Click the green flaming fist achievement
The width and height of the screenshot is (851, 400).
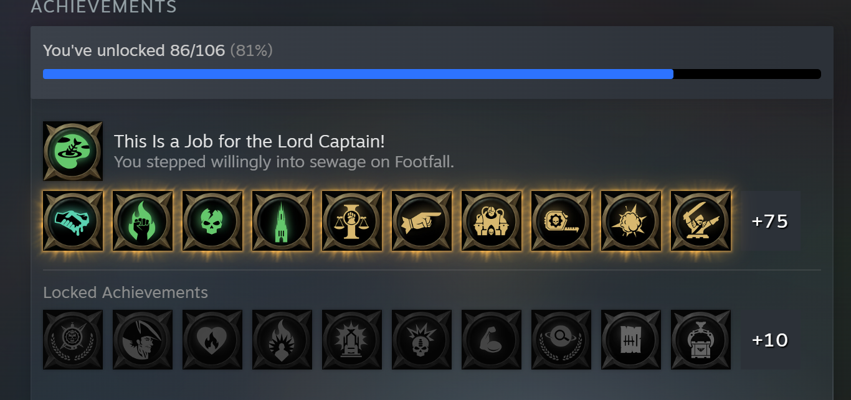(x=143, y=221)
